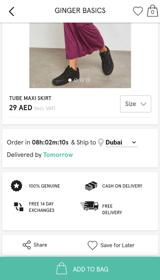Open the Size dropdown
Screen dimensions: 160x280
(136, 104)
